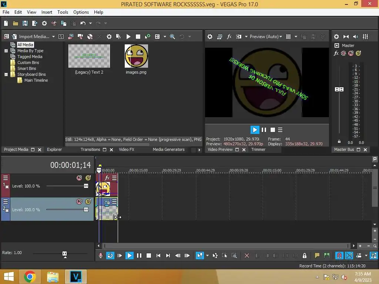This screenshot has height=284, width=379.
Task: Mute the Master bus
Action: (351, 53)
